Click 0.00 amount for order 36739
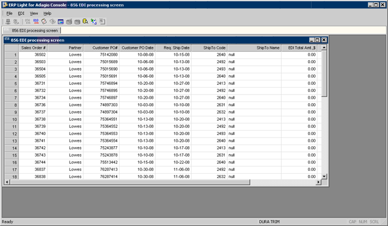The image size is (388, 226). pyautogui.click(x=299, y=126)
